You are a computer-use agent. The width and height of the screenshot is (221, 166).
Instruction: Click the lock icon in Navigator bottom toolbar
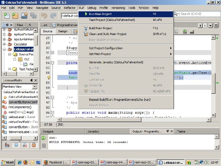click(x=33, y=145)
